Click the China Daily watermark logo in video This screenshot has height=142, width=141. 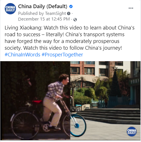pos(131,131)
